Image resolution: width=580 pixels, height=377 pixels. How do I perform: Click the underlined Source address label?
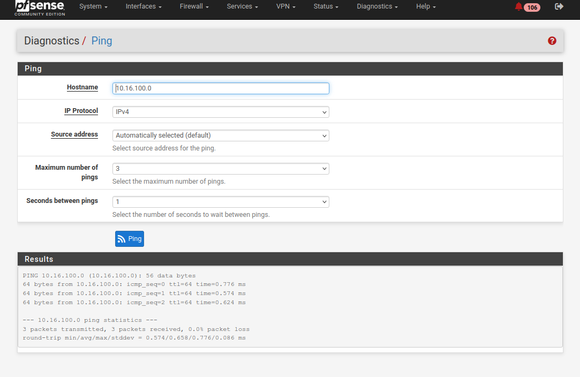[74, 134]
